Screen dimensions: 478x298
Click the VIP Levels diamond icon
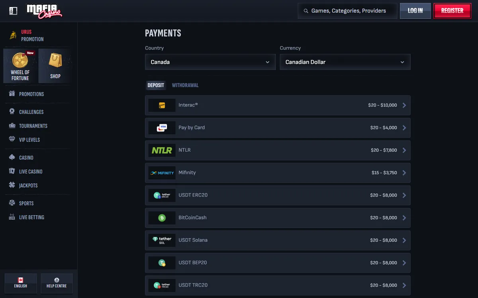(12, 139)
